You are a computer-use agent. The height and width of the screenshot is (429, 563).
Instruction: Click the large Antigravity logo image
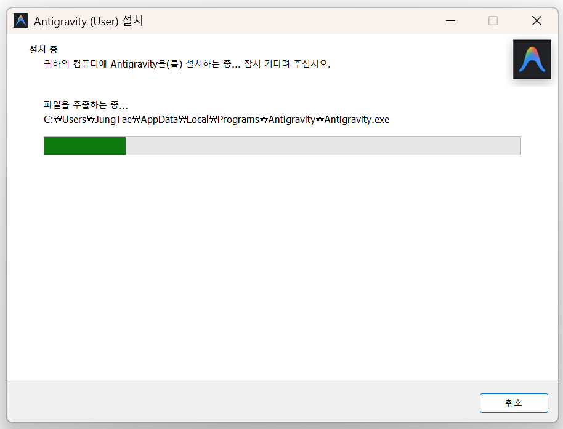pyautogui.click(x=532, y=59)
